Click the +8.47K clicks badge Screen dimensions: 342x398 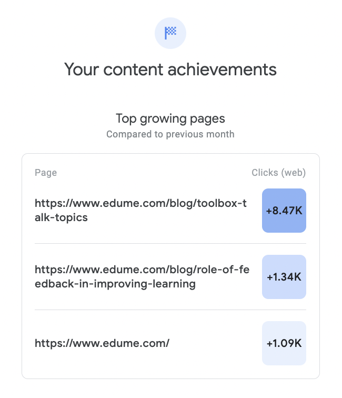(284, 211)
